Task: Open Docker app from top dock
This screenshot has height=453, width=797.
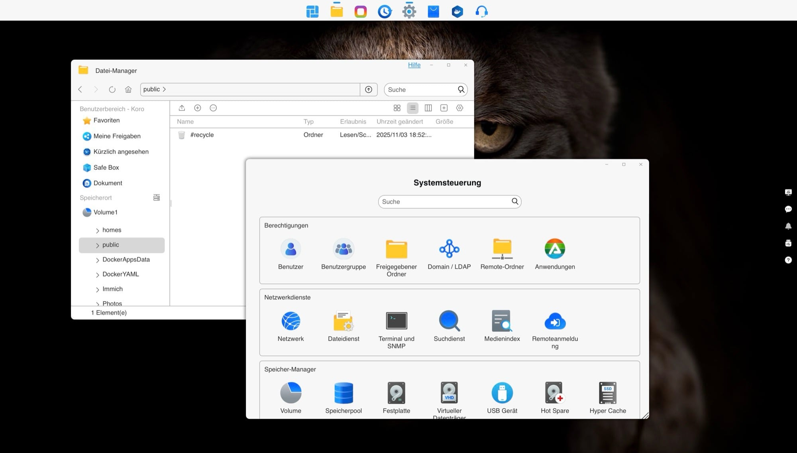Action: 457,11
